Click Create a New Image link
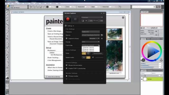169x95 pixels. tap(55, 31)
